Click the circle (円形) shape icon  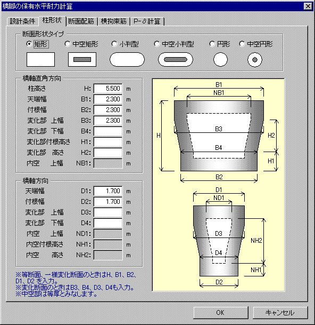point(220,59)
